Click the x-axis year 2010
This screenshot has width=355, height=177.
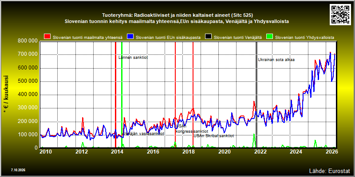(46, 152)
